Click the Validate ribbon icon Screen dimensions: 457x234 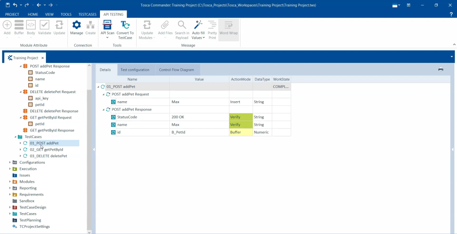44,25
